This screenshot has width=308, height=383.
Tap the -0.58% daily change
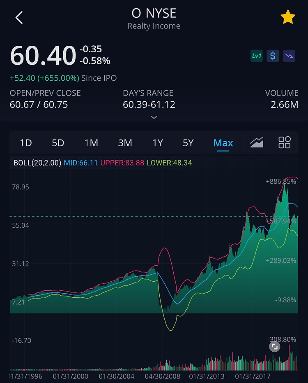tap(95, 61)
